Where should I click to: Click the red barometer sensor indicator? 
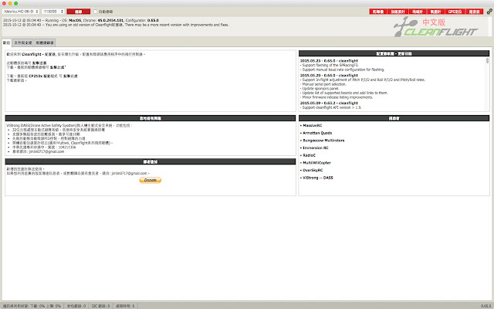point(435,12)
